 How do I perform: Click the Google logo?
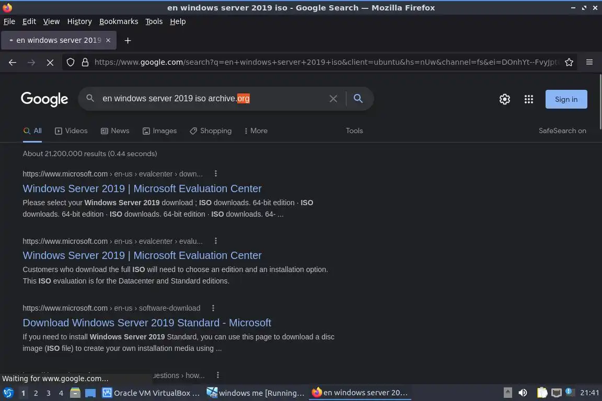coord(44,99)
